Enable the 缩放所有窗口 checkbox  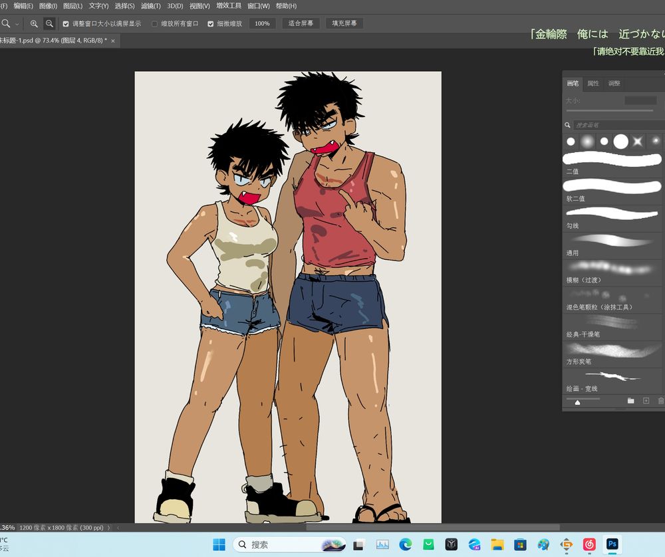click(x=155, y=23)
